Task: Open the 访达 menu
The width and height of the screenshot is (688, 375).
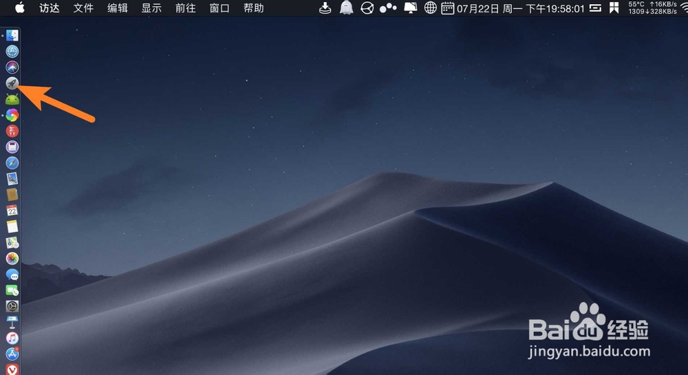Action: point(49,8)
